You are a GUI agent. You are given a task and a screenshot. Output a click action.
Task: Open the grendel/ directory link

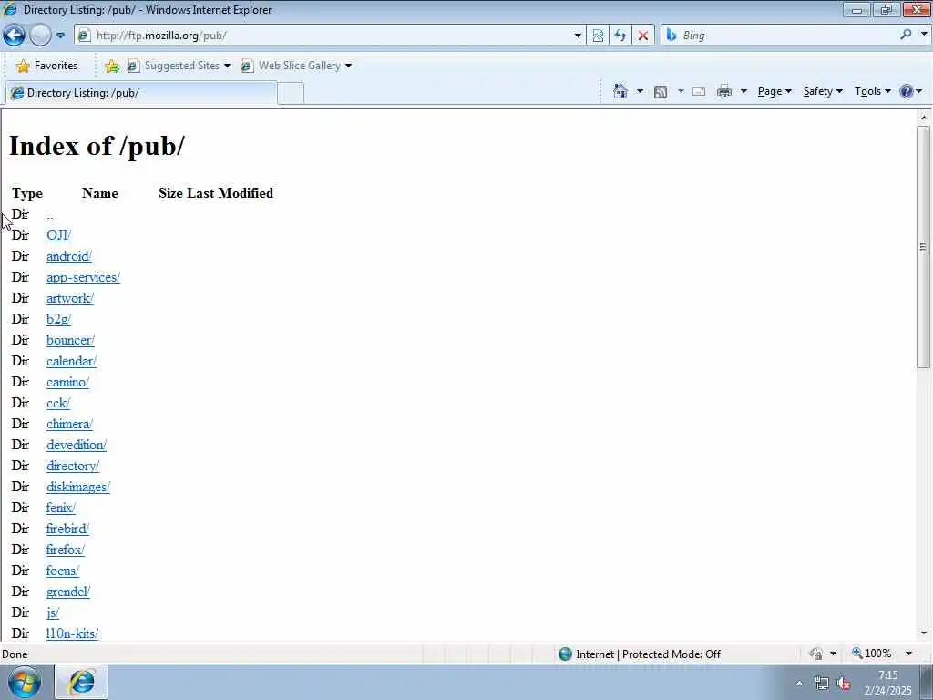tap(67, 592)
